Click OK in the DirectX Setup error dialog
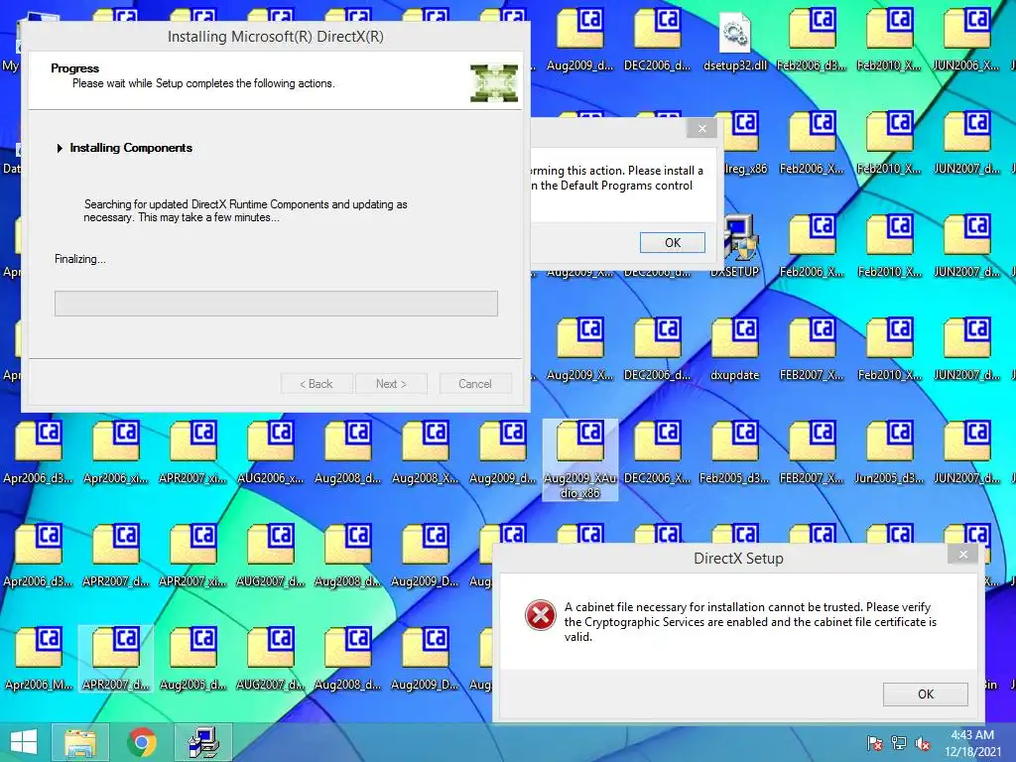 pyautogui.click(x=926, y=694)
